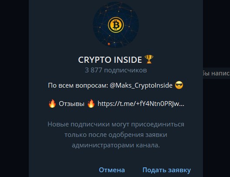Click the CRYPTO INSIDE channel avatar

(116, 25)
